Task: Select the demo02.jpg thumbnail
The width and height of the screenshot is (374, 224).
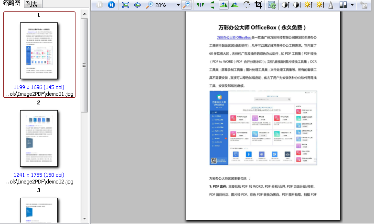Action: pos(39,138)
